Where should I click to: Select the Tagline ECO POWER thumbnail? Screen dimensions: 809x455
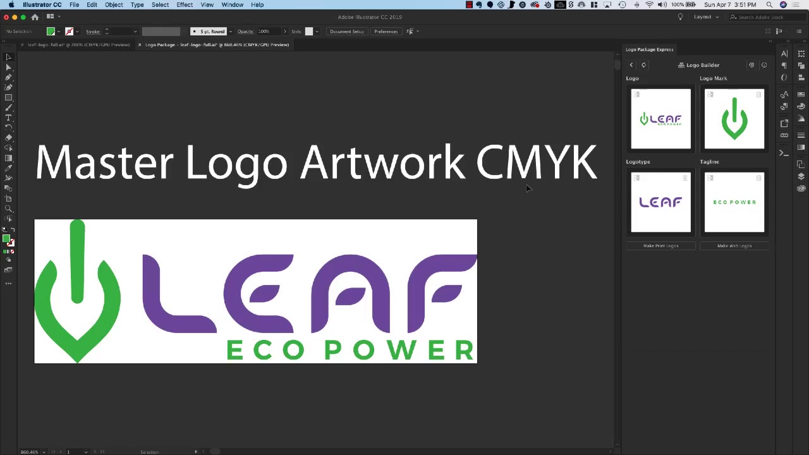pos(734,202)
